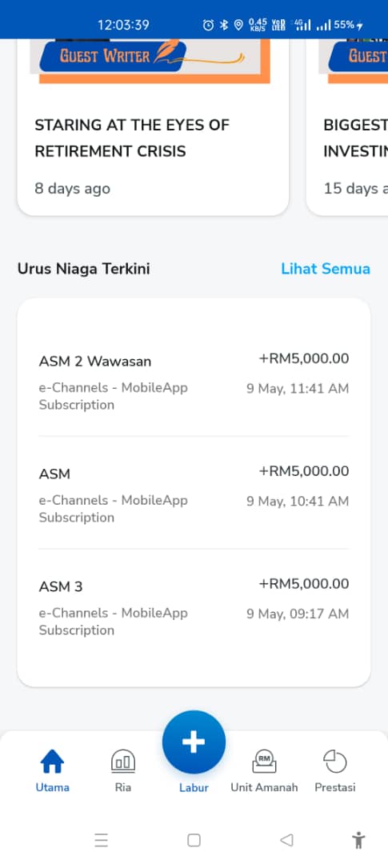
Task: Select the Labur tab label
Action: coord(194,788)
